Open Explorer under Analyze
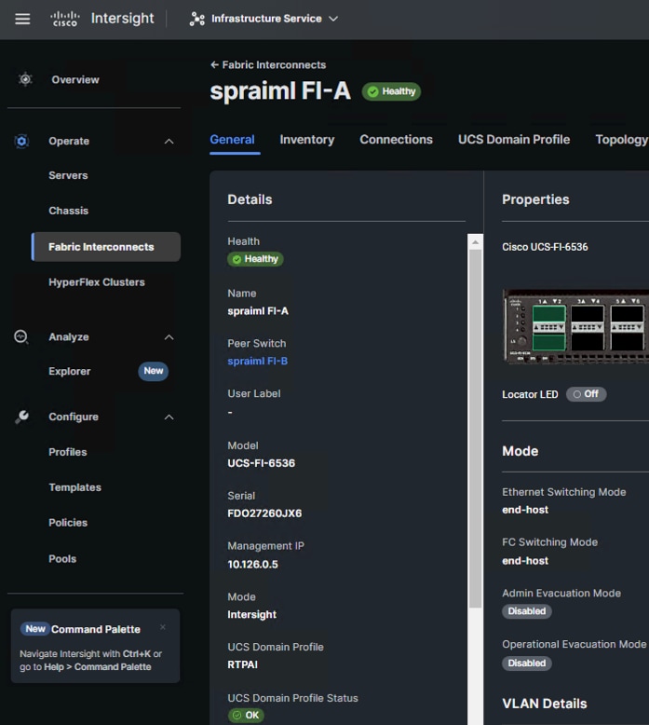This screenshot has width=649, height=725. 69,371
